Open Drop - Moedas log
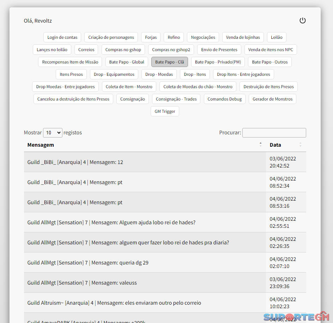This screenshot has height=323, width=333. 159,74
